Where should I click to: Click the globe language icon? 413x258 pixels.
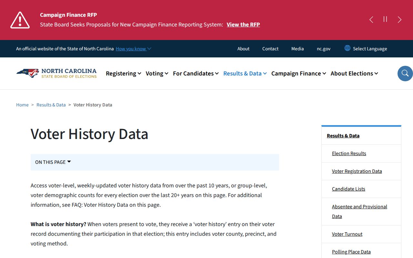tap(348, 48)
